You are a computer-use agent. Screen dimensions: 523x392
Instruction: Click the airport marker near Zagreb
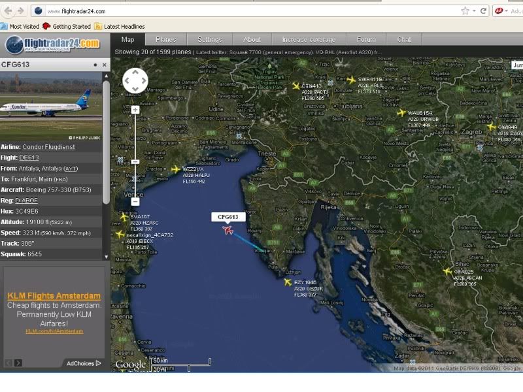pos(480,148)
